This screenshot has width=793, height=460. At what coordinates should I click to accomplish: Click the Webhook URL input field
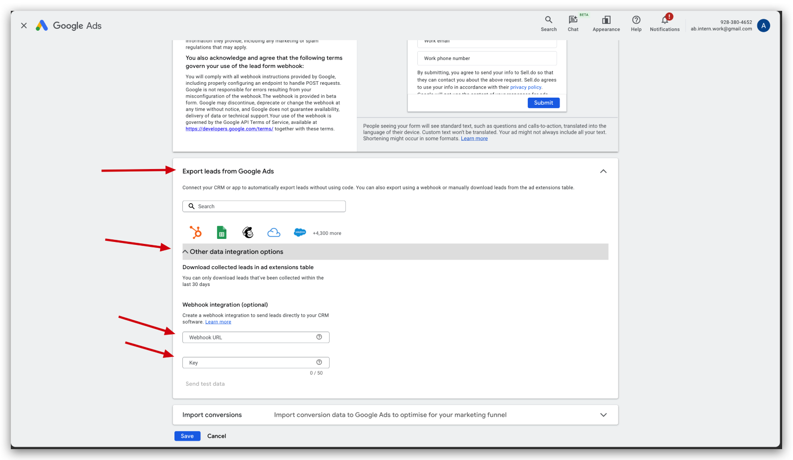coord(256,338)
